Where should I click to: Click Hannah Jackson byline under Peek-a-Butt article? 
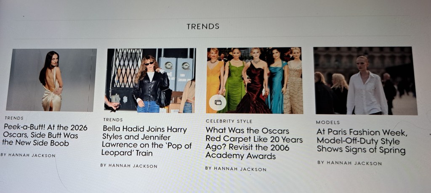coord(28,155)
